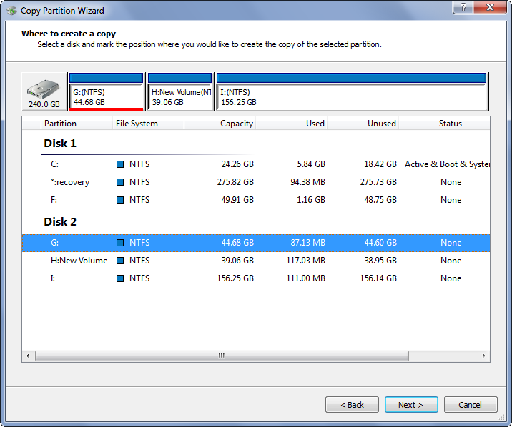Screen dimensions: 512x427
Task: Select the G:(NTFS) 44.68 GB partition block
Action: (106, 92)
